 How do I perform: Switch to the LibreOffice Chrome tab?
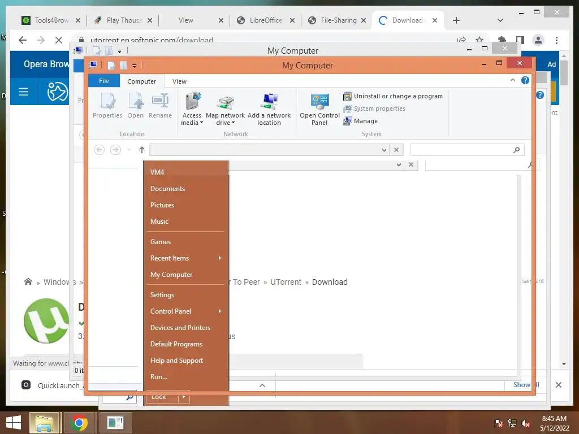coord(266,20)
